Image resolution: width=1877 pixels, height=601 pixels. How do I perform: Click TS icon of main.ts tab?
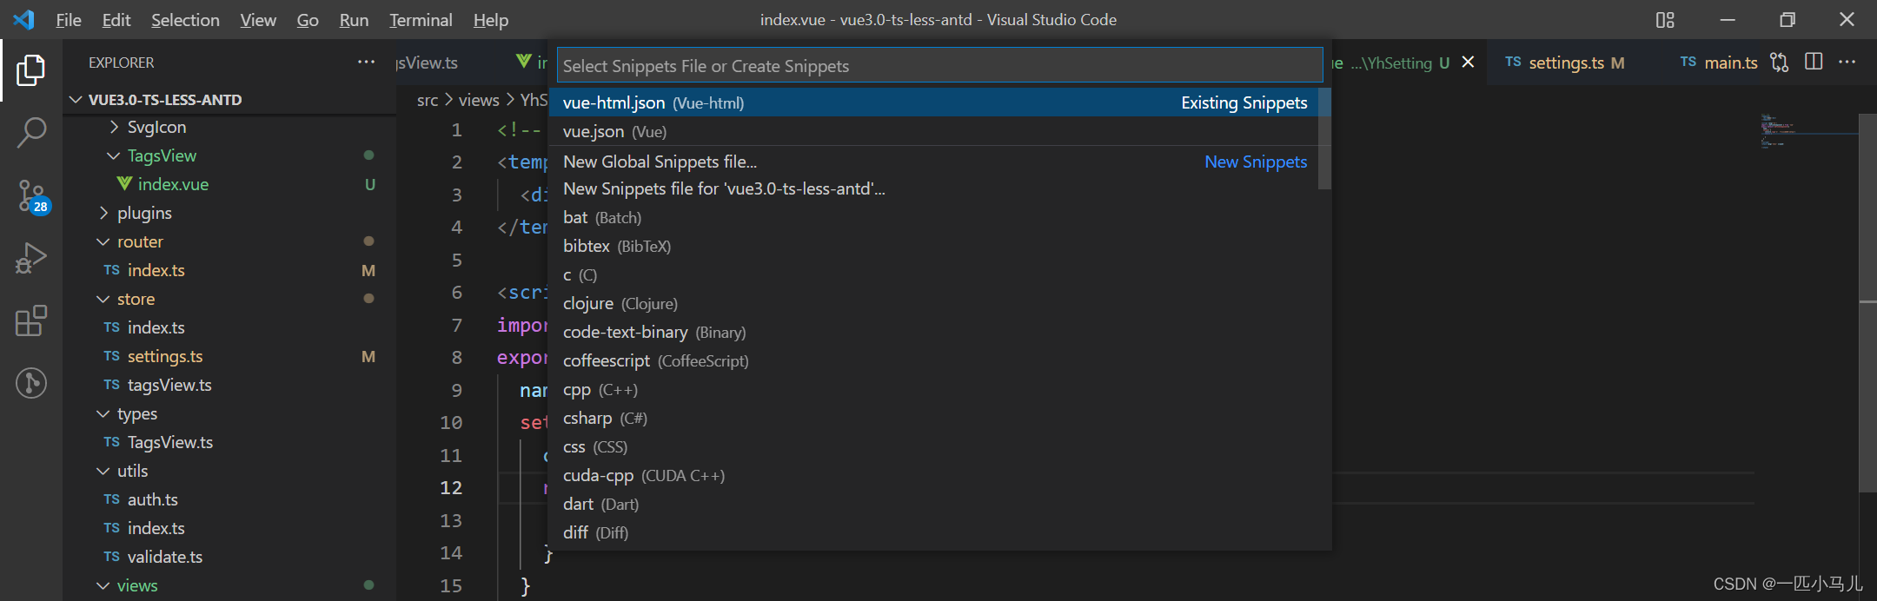(1688, 63)
